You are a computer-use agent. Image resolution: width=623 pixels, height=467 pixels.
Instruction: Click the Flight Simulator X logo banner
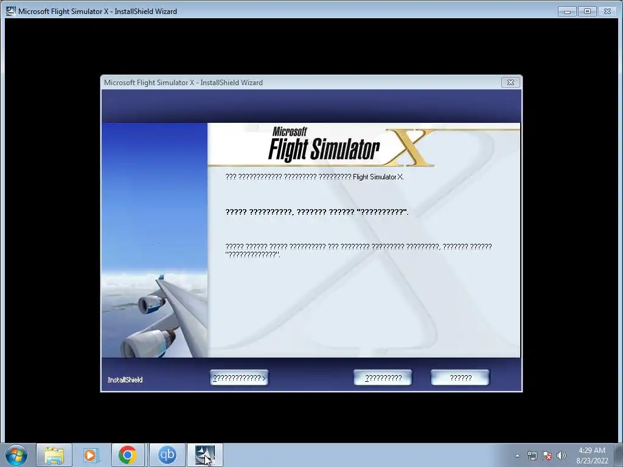coord(352,146)
